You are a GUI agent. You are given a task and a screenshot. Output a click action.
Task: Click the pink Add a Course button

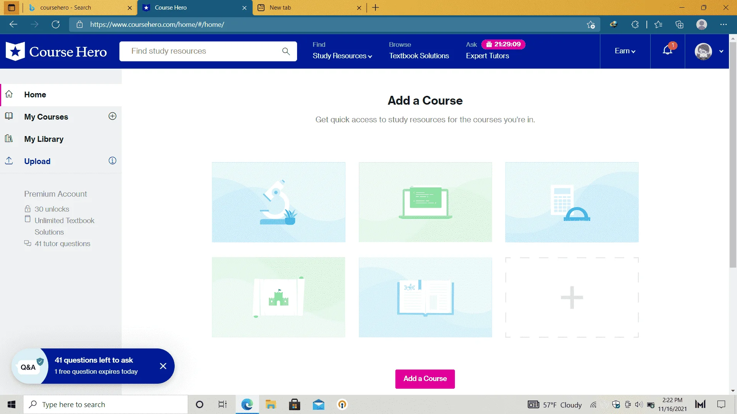[425, 379]
